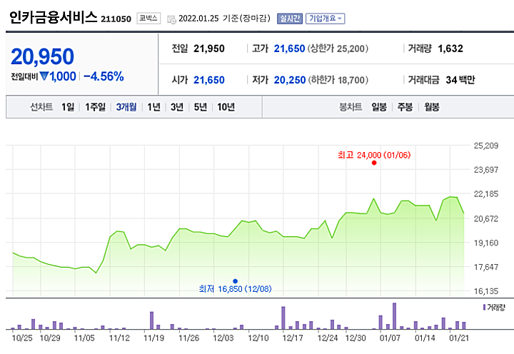The height and width of the screenshot is (354, 514).
Task: Click the 거래대금 value 34 백만
Action: (x=460, y=80)
